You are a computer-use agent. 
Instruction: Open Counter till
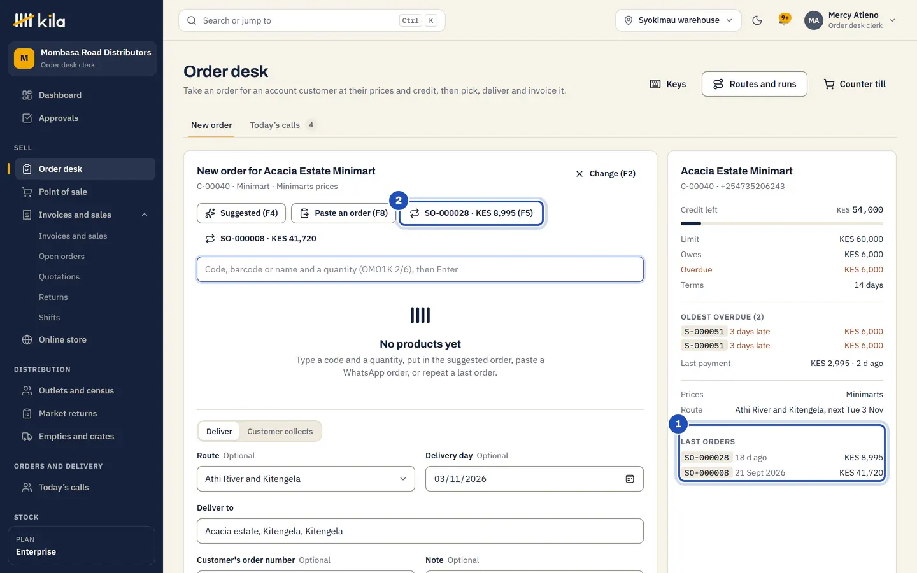(x=855, y=84)
